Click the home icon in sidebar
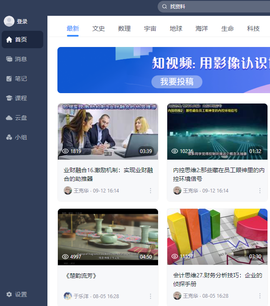This screenshot has width=270, height=306. pyautogui.click(x=9, y=39)
